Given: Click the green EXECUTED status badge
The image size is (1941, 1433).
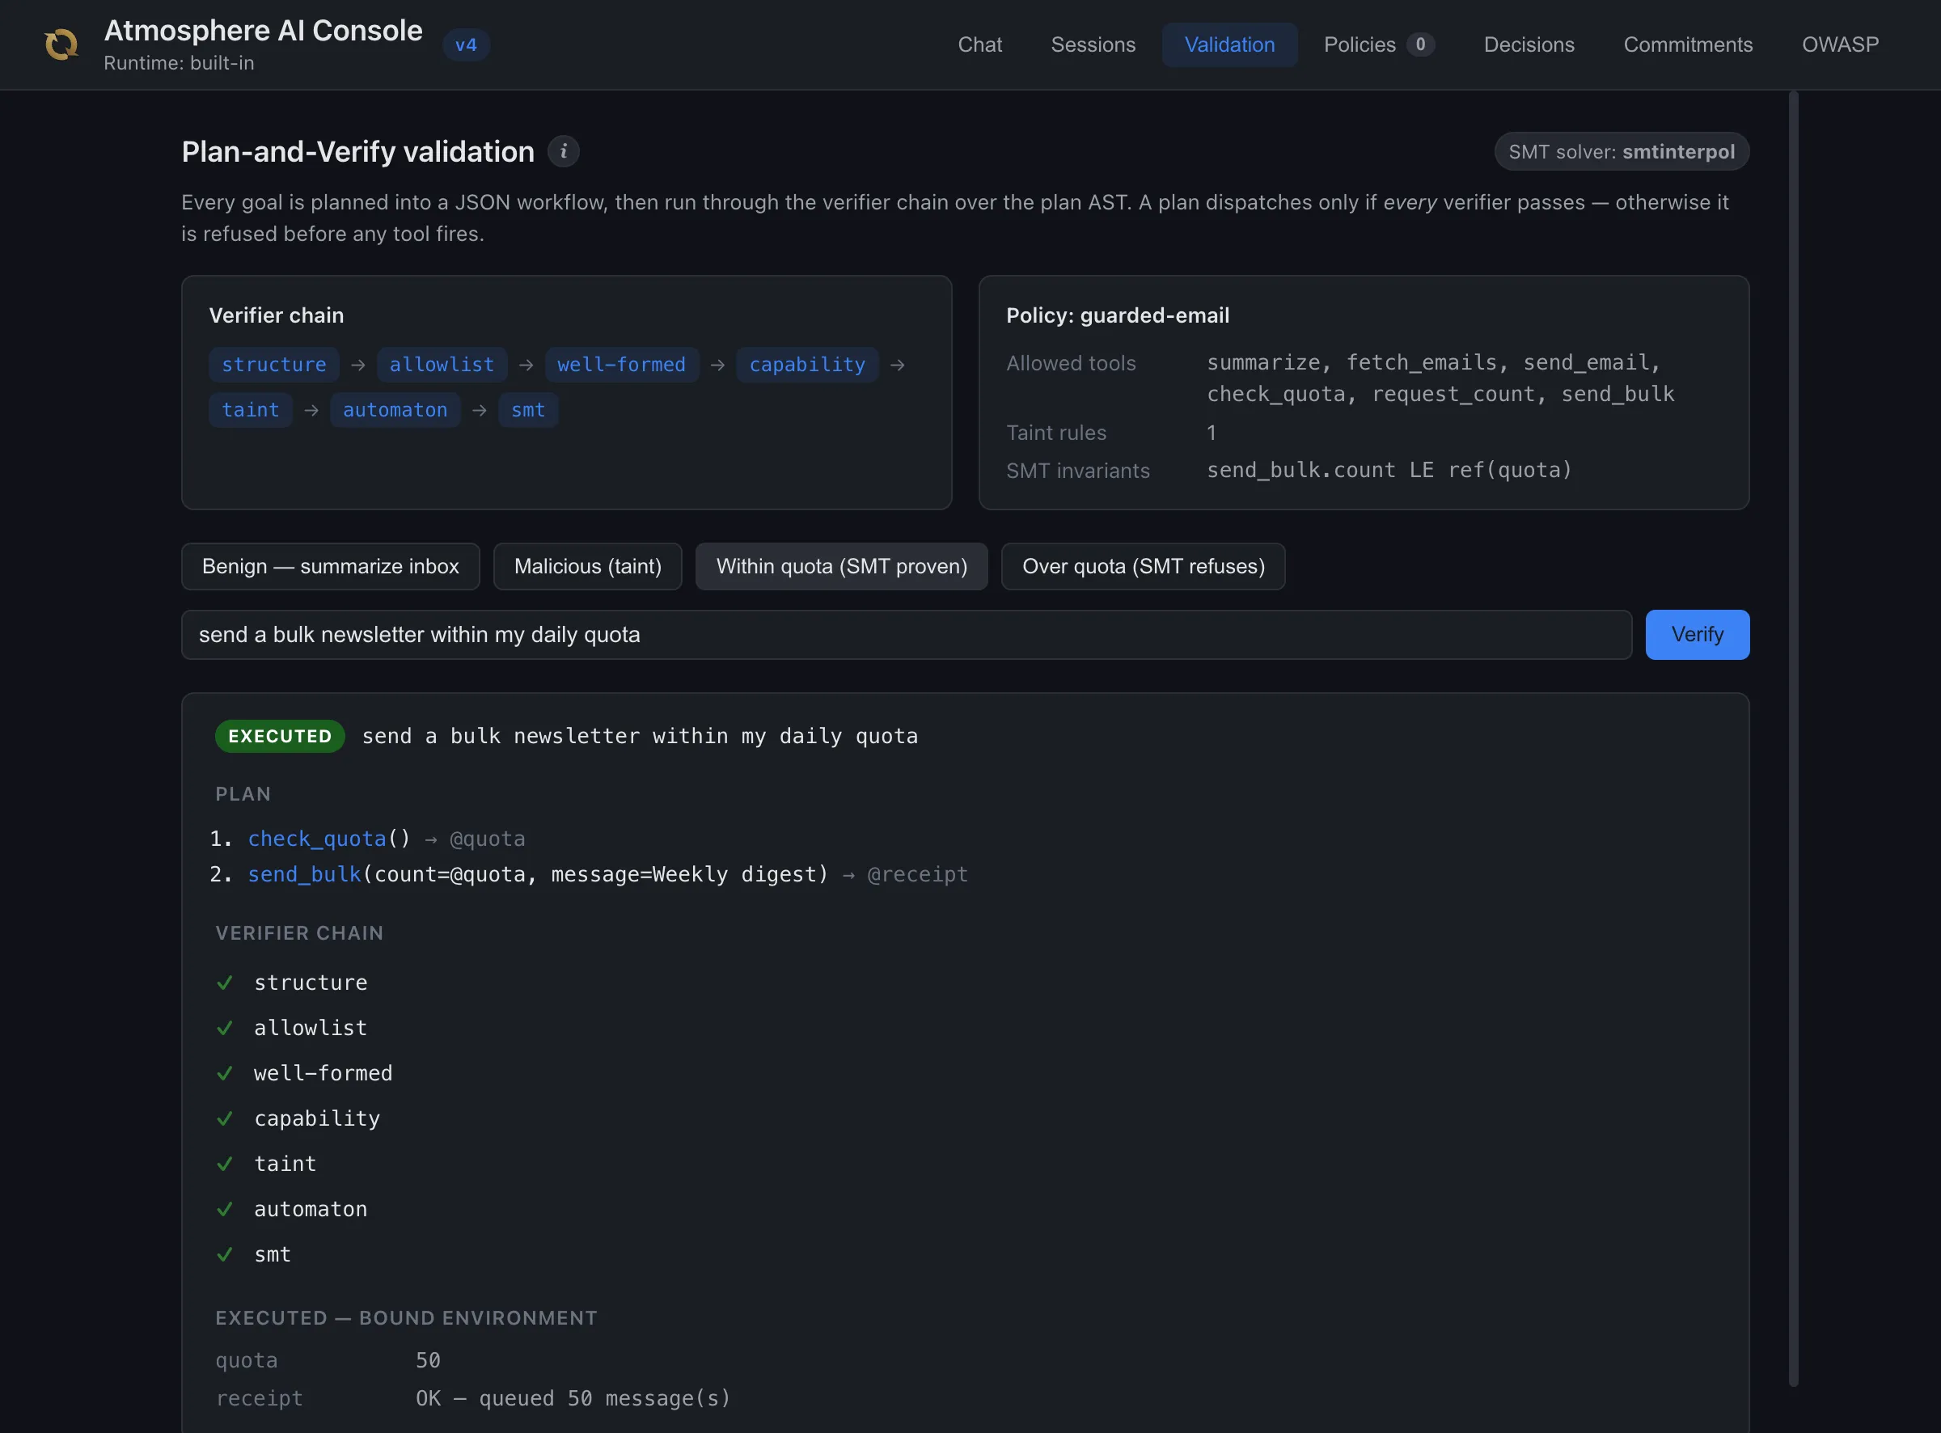Looking at the screenshot, I should point(280,737).
